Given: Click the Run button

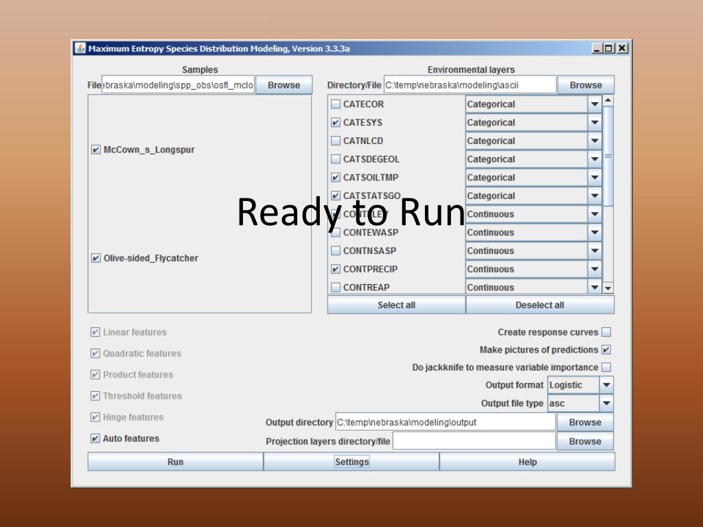Looking at the screenshot, I should (175, 462).
